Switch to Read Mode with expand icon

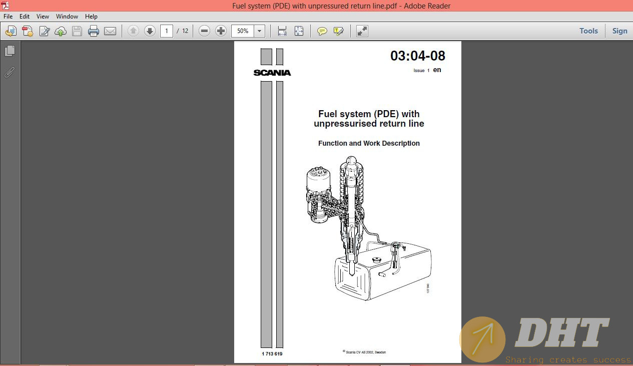(x=362, y=31)
